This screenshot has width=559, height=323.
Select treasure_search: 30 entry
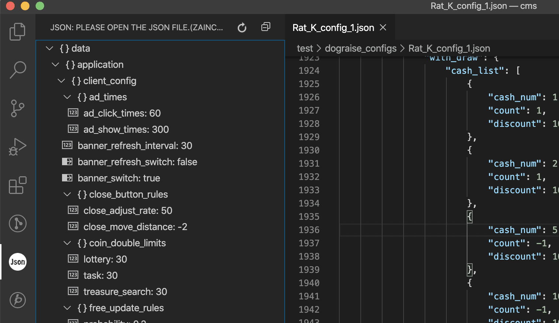pos(160,292)
